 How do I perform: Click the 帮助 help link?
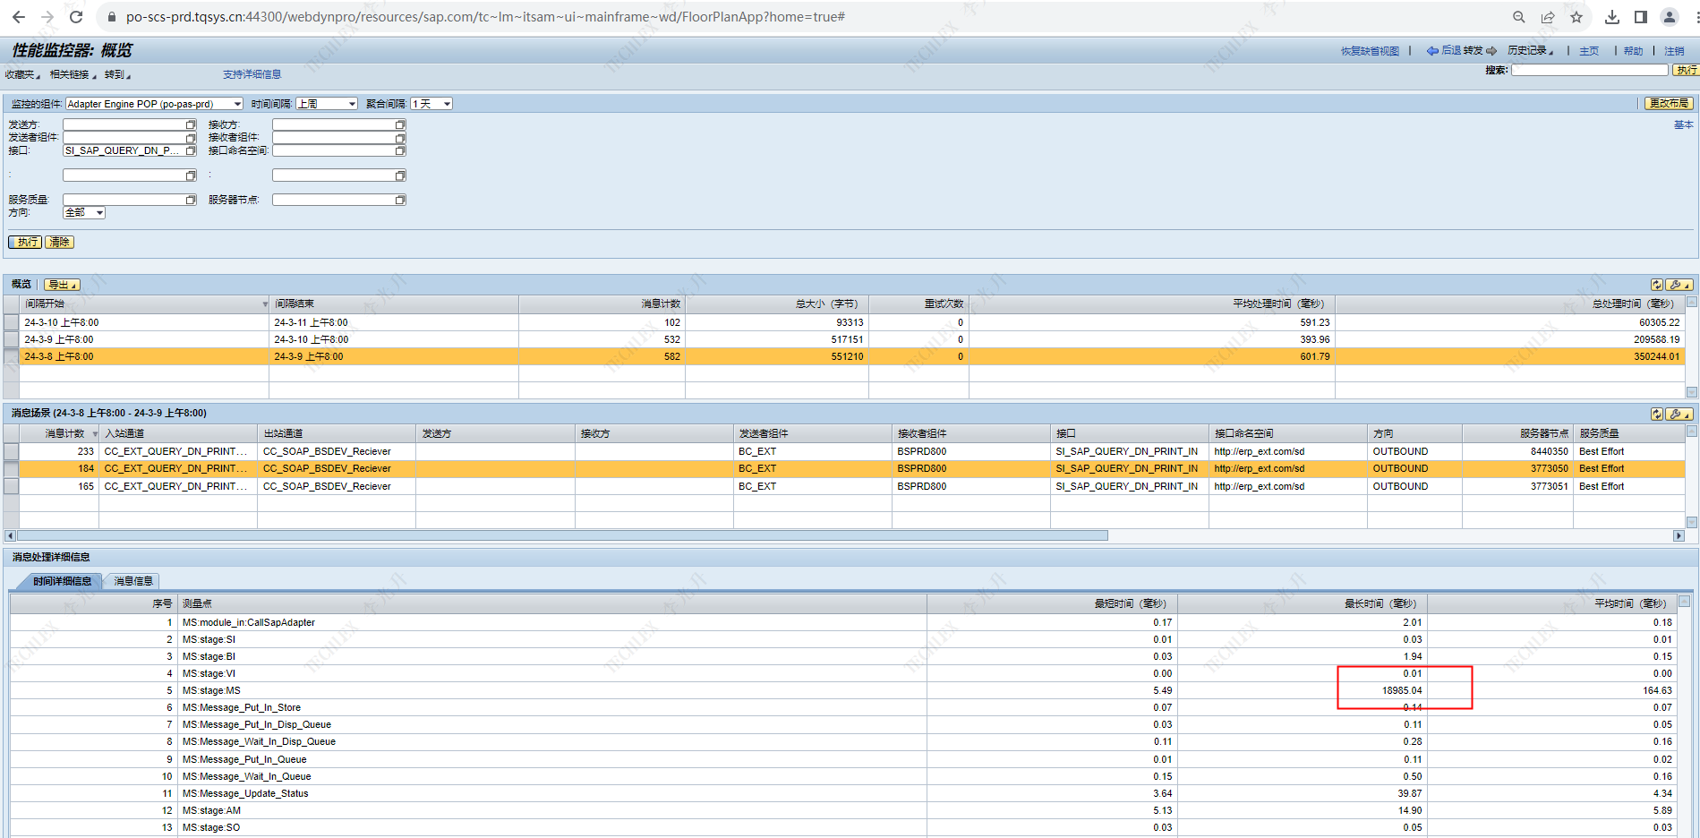coord(1634,51)
